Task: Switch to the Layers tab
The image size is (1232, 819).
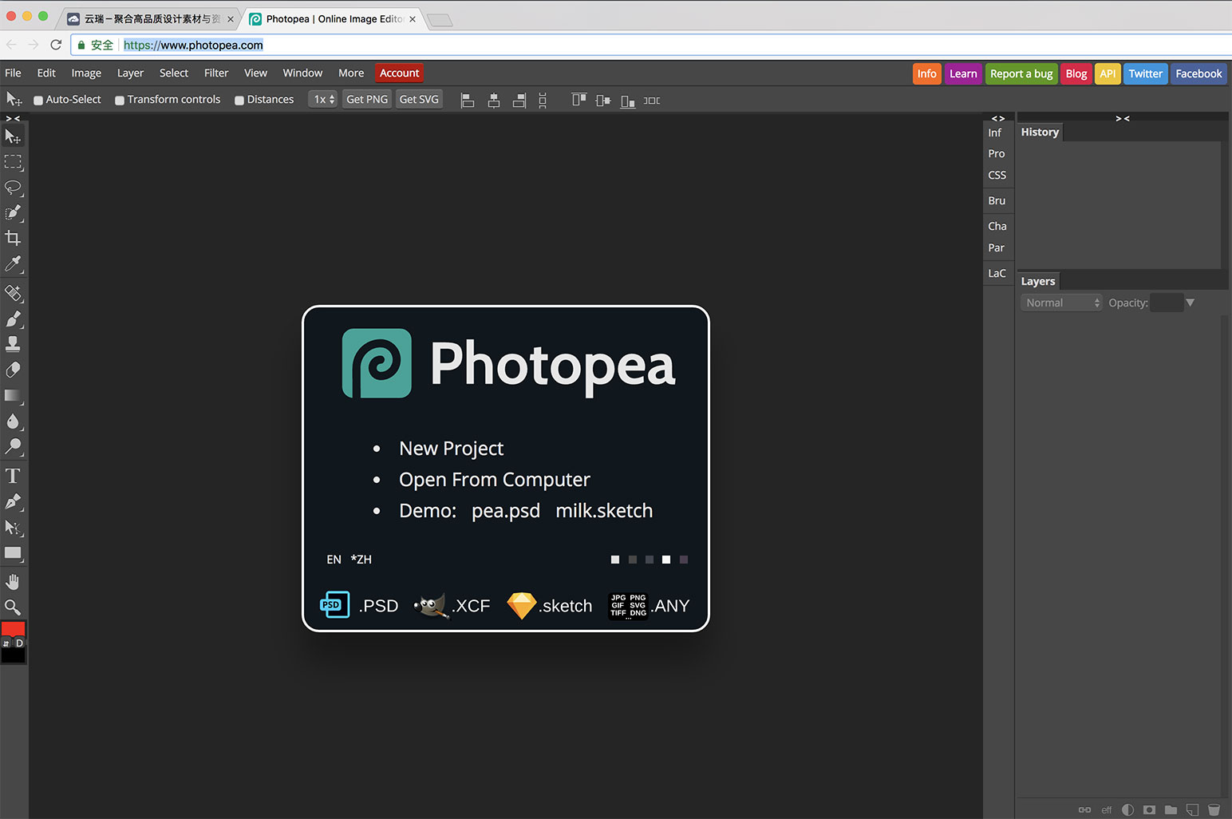Action: click(1038, 281)
